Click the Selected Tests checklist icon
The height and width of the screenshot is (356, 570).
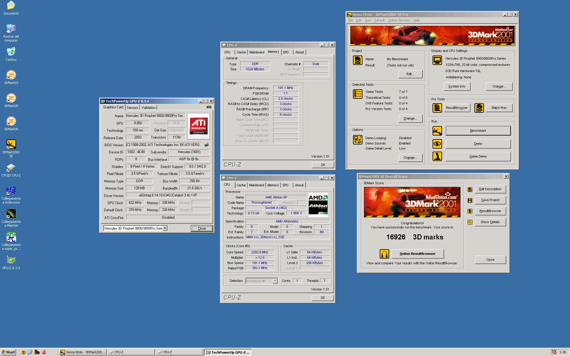coord(357,94)
